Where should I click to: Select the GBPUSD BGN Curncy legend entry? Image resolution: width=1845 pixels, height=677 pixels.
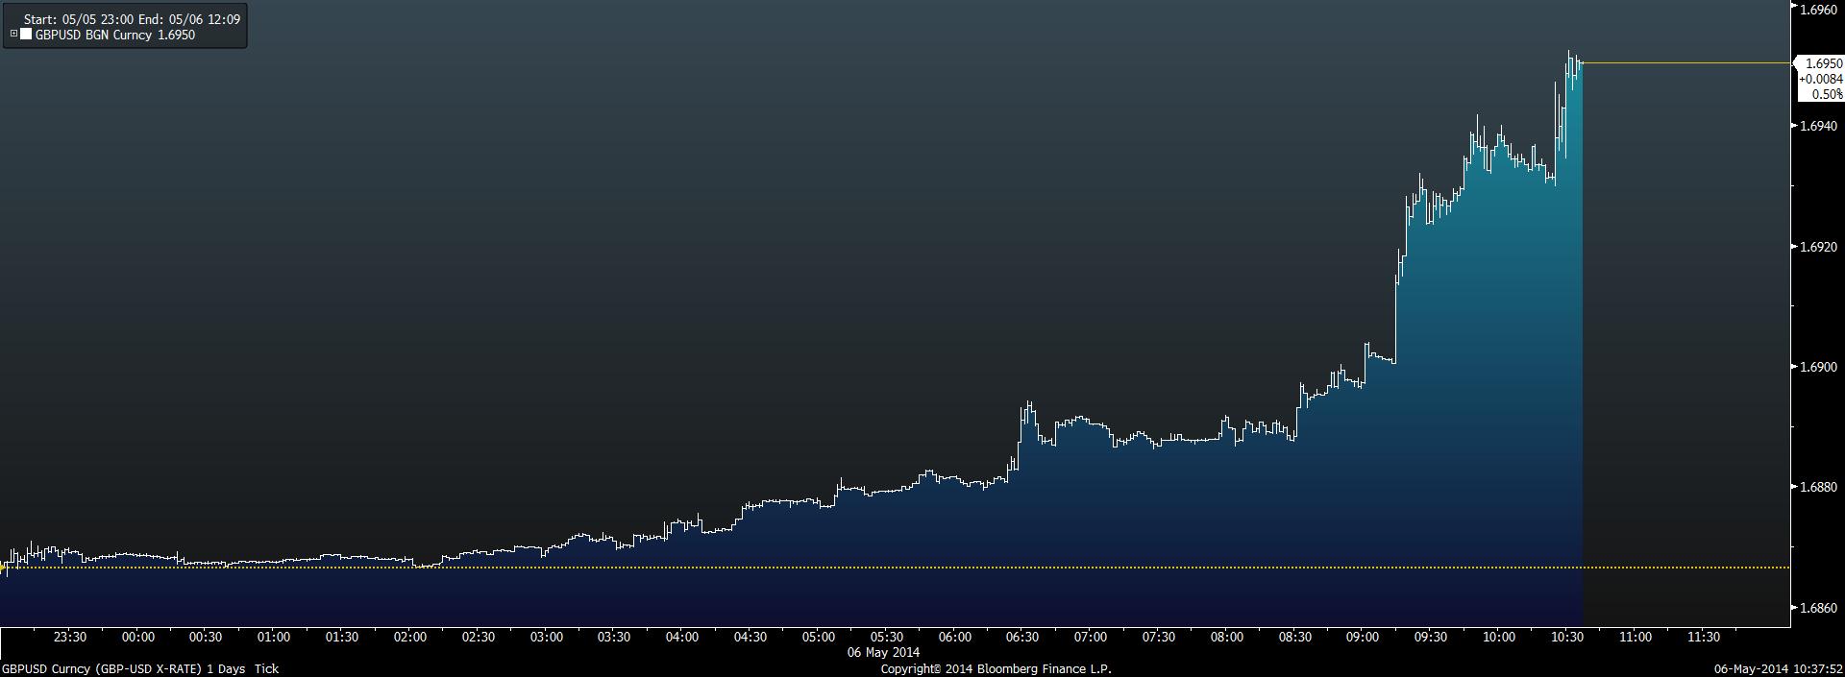coord(115,35)
